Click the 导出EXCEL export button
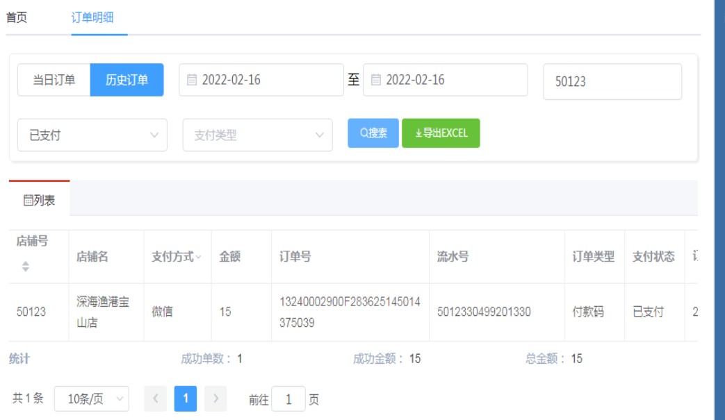 [x=441, y=133]
